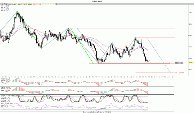
Task: Click the black diamond marker icon
Action: (x=56, y=4)
